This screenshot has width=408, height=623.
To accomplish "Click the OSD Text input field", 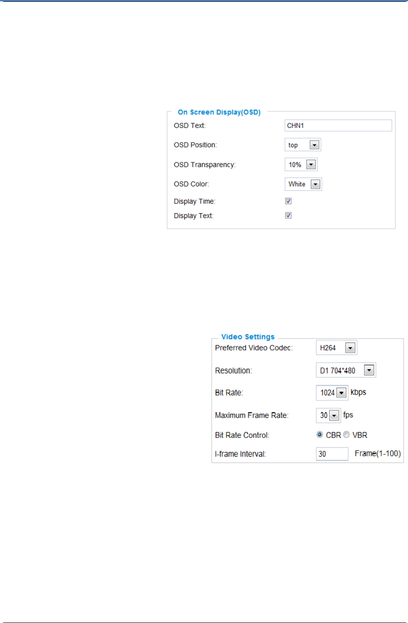I will (x=338, y=126).
